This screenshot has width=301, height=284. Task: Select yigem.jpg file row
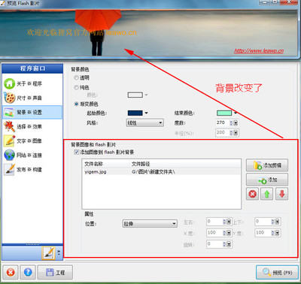coord(161,172)
